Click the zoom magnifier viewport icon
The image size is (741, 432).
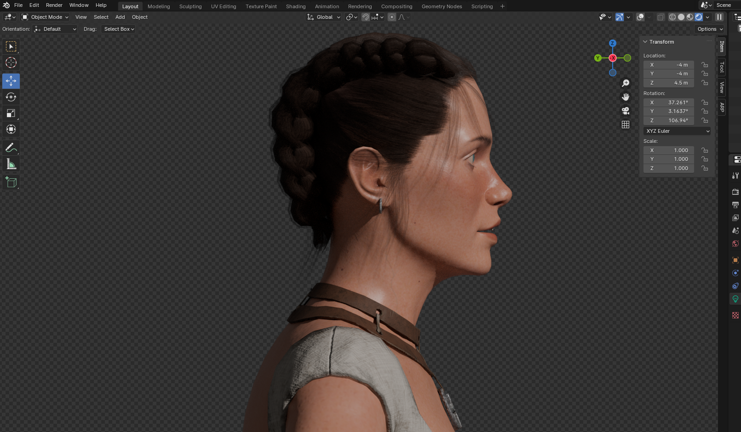[x=626, y=83]
